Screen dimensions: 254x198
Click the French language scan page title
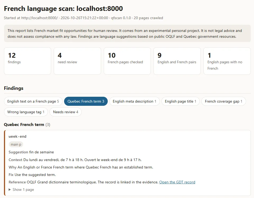pyautogui.click(x=63, y=9)
